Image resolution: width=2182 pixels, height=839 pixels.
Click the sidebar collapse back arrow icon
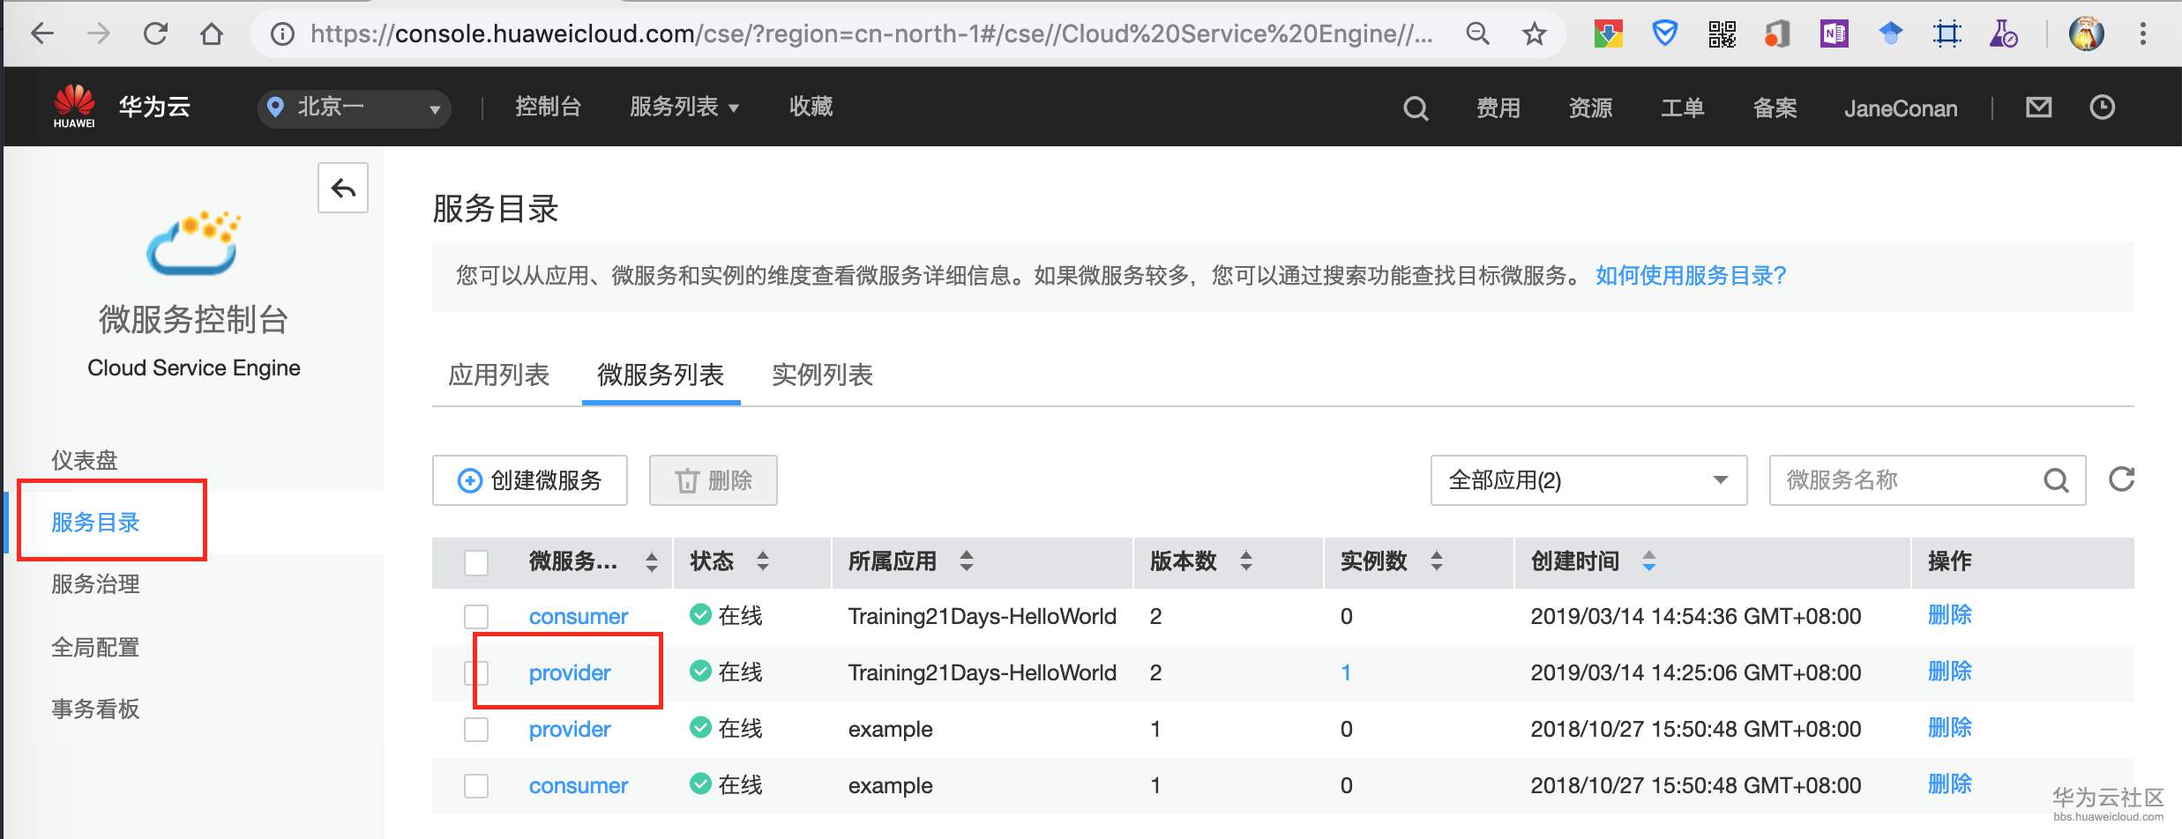[343, 188]
